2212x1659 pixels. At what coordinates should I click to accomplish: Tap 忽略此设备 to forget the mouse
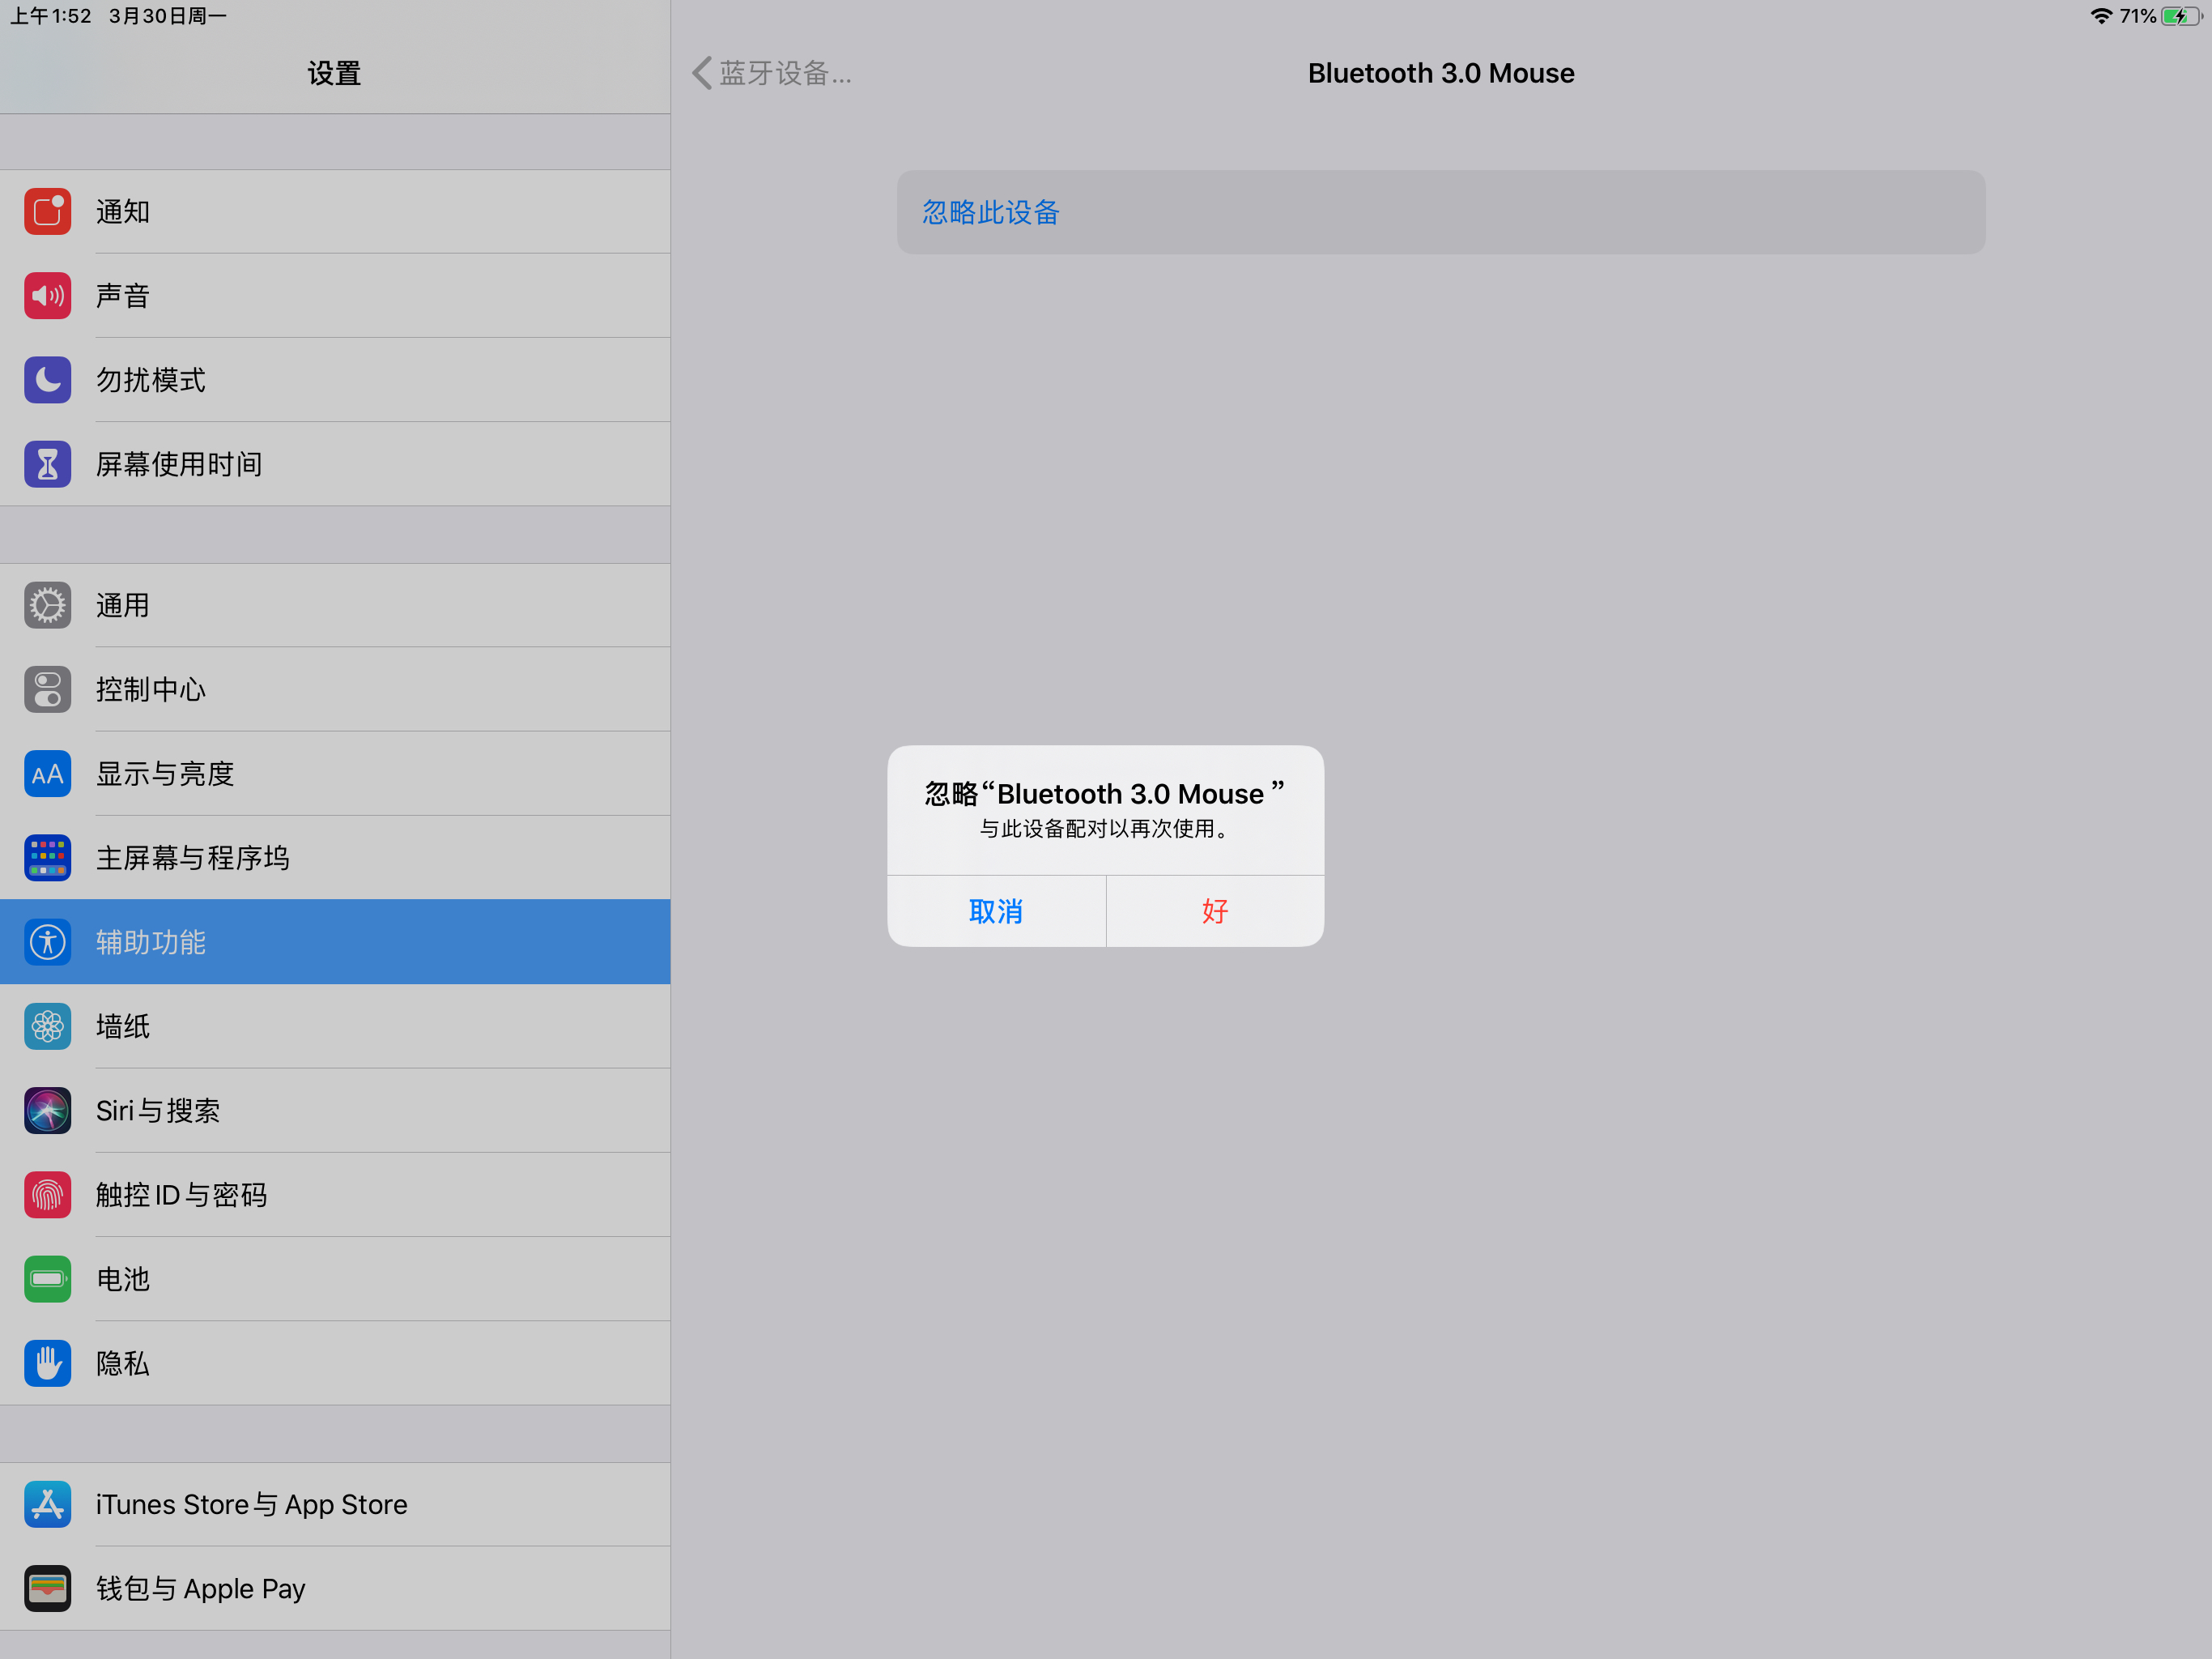pyautogui.click(x=1441, y=212)
